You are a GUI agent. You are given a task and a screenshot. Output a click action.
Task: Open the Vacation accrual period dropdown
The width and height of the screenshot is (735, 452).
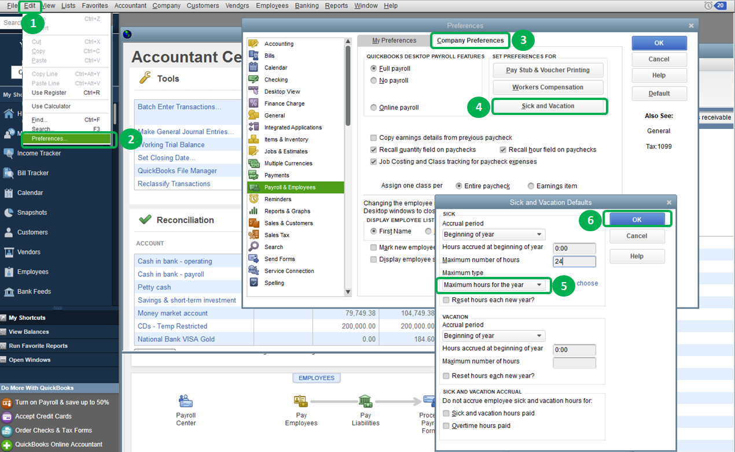pyautogui.click(x=494, y=336)
